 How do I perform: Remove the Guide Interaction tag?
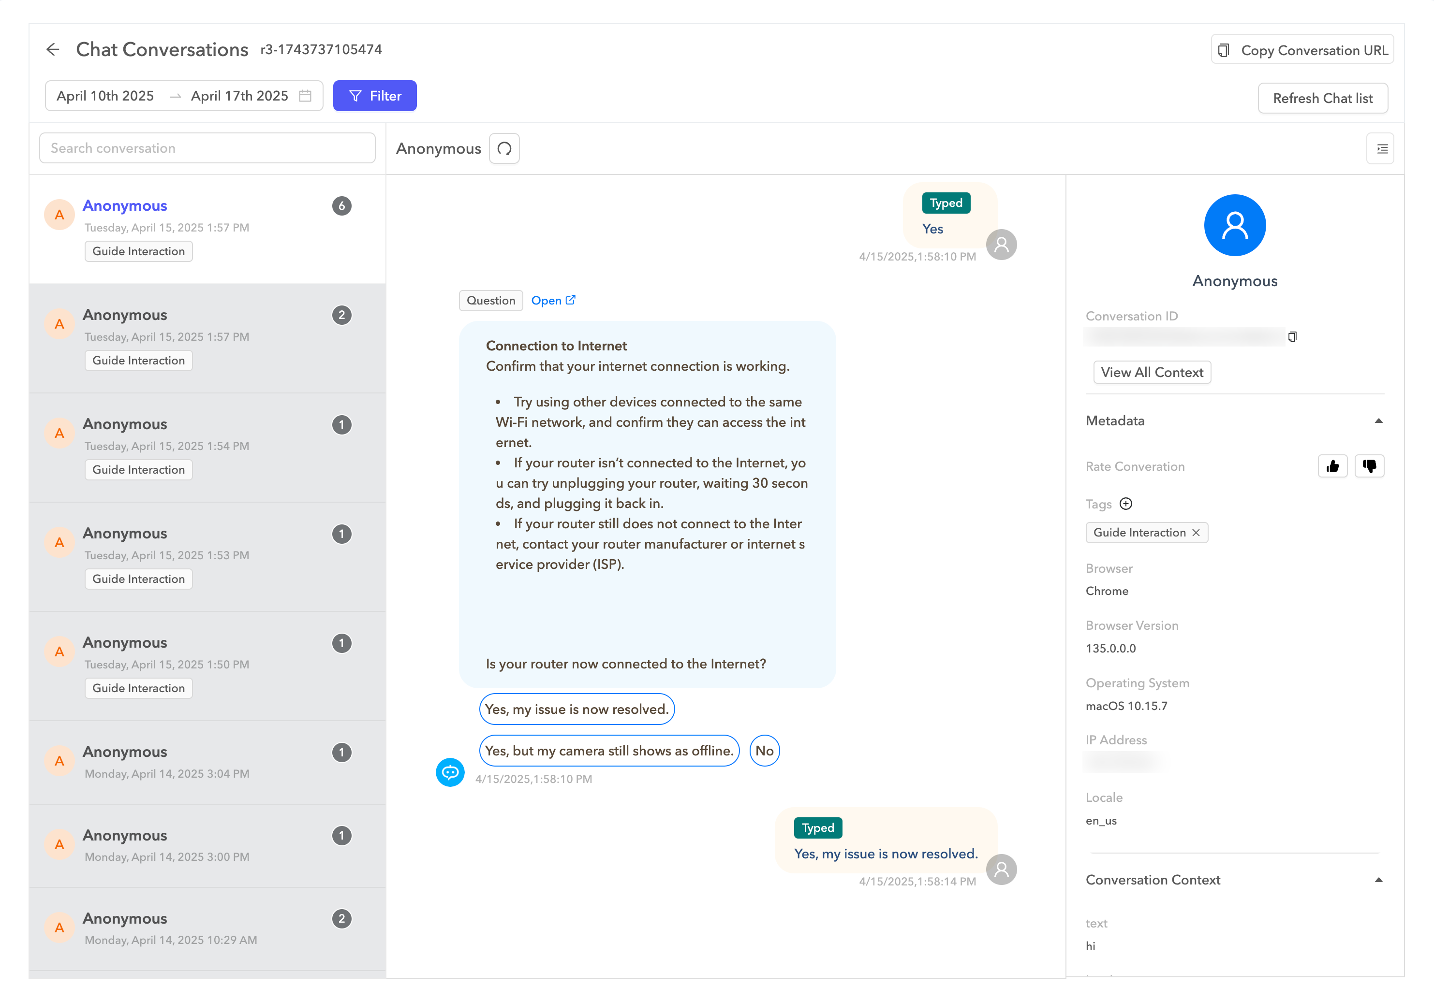(1196, 533)
